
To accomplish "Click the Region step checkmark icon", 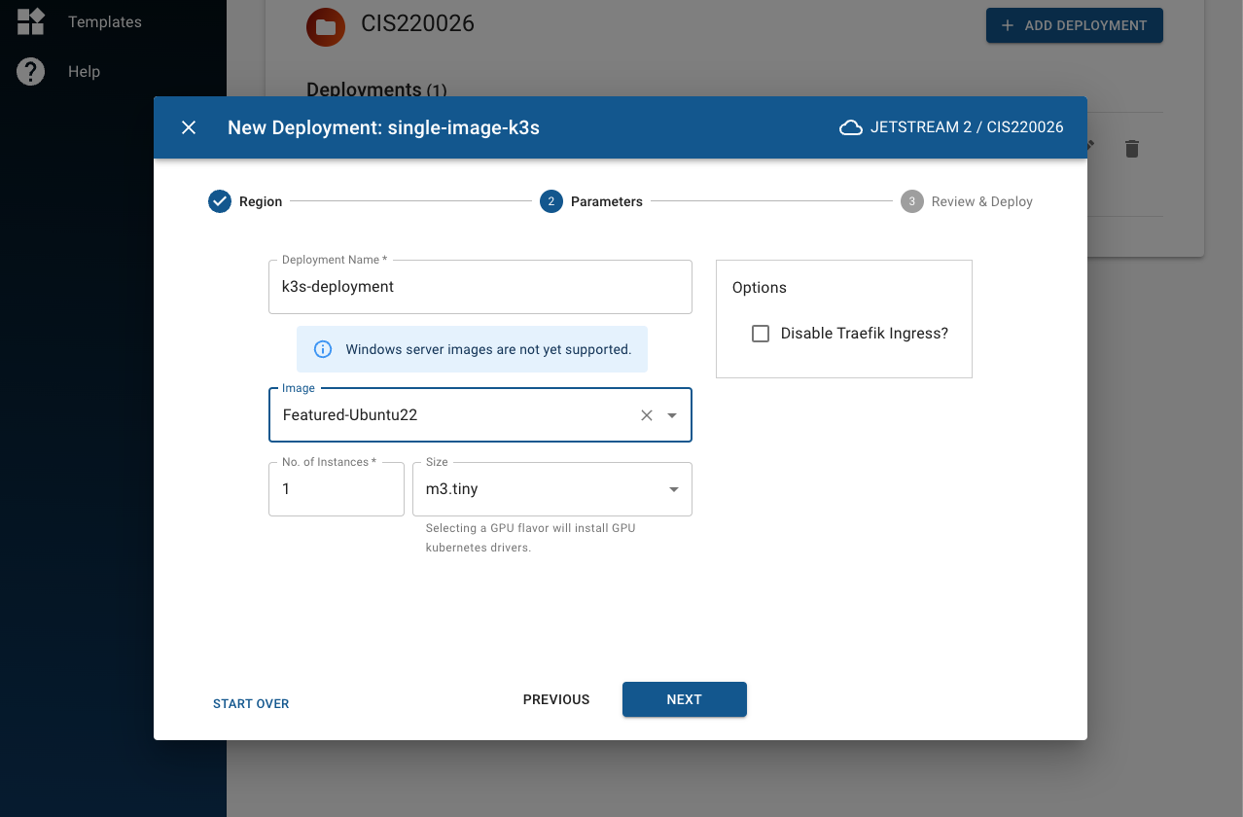I will tap(220, 201).
